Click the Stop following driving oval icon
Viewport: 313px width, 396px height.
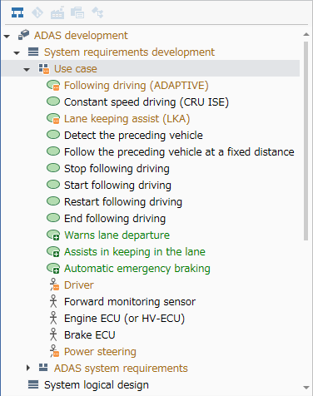tap(53, 168)
